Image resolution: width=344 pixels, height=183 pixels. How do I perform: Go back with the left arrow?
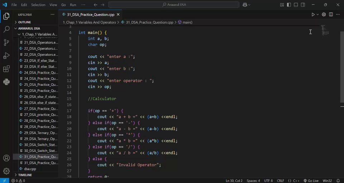pyautogui.click(x=95, y=5)
